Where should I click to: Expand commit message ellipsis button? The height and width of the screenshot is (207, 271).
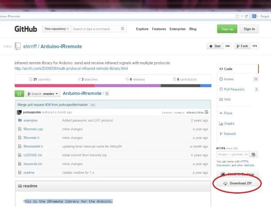coord(92,105)
